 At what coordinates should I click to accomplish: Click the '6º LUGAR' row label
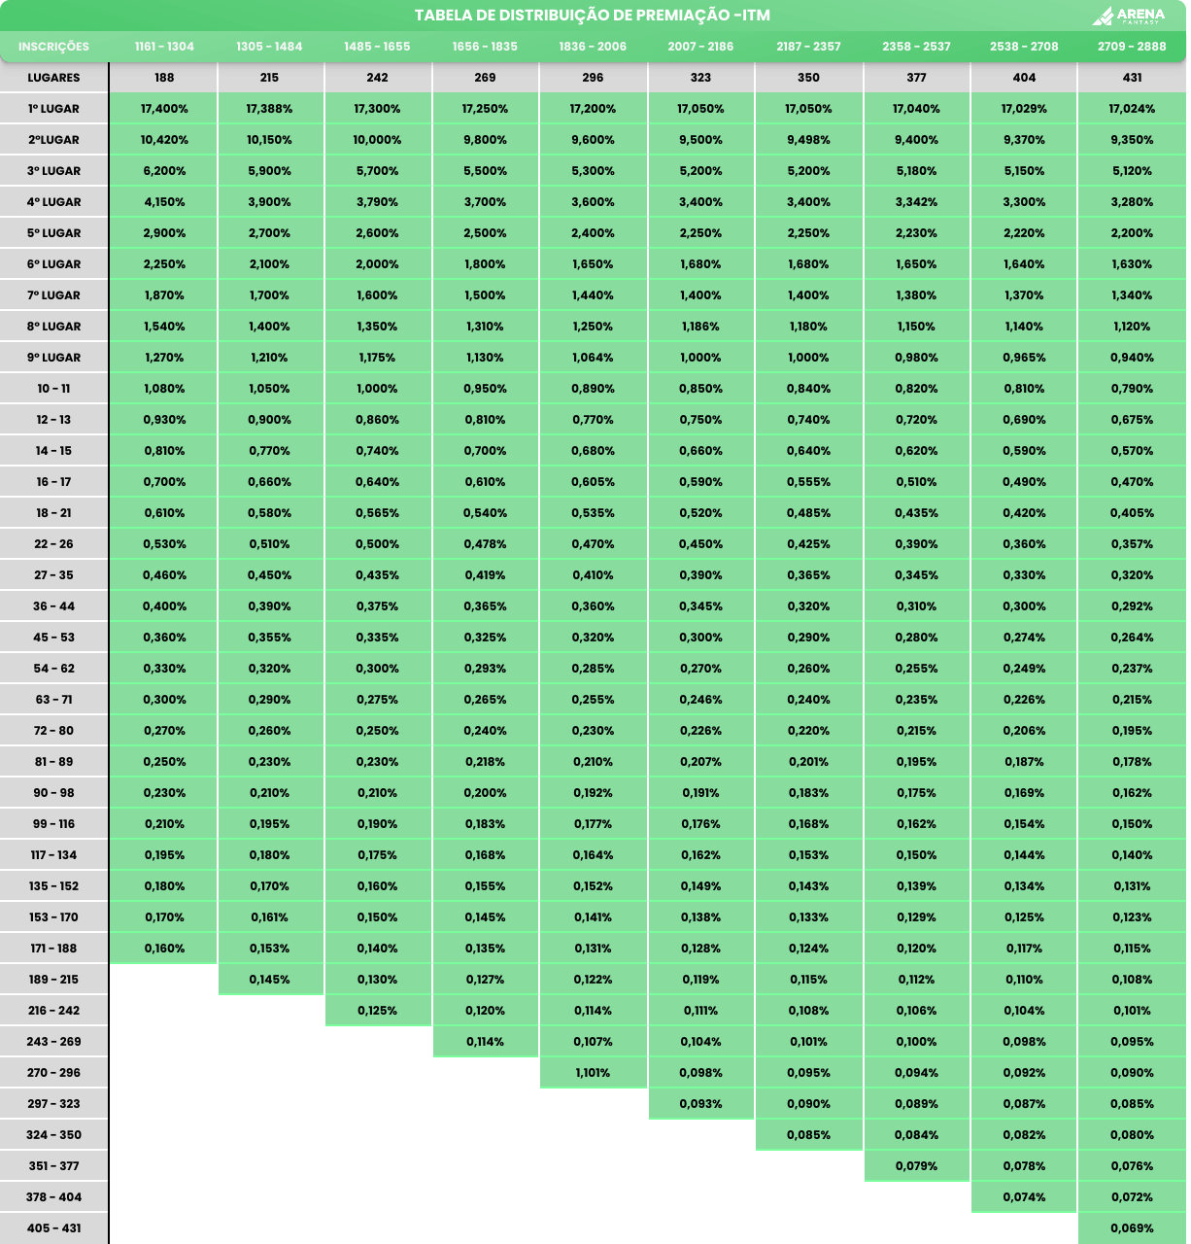(53, 264)
